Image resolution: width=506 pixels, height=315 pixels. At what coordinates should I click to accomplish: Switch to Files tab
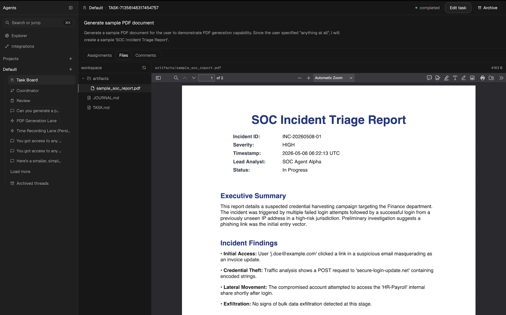tap(124, 55)
